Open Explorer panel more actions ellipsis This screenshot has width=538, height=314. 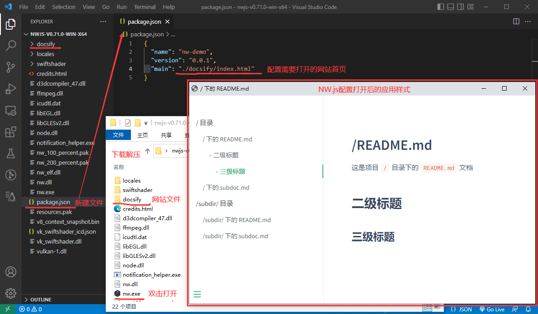[103, 22]
